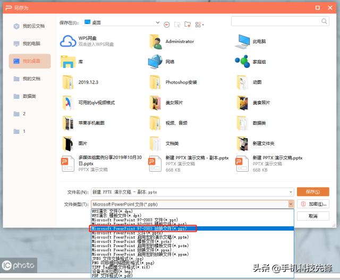Click the search magnifier icon
This screenshot has height=280, width=340.
324,21
